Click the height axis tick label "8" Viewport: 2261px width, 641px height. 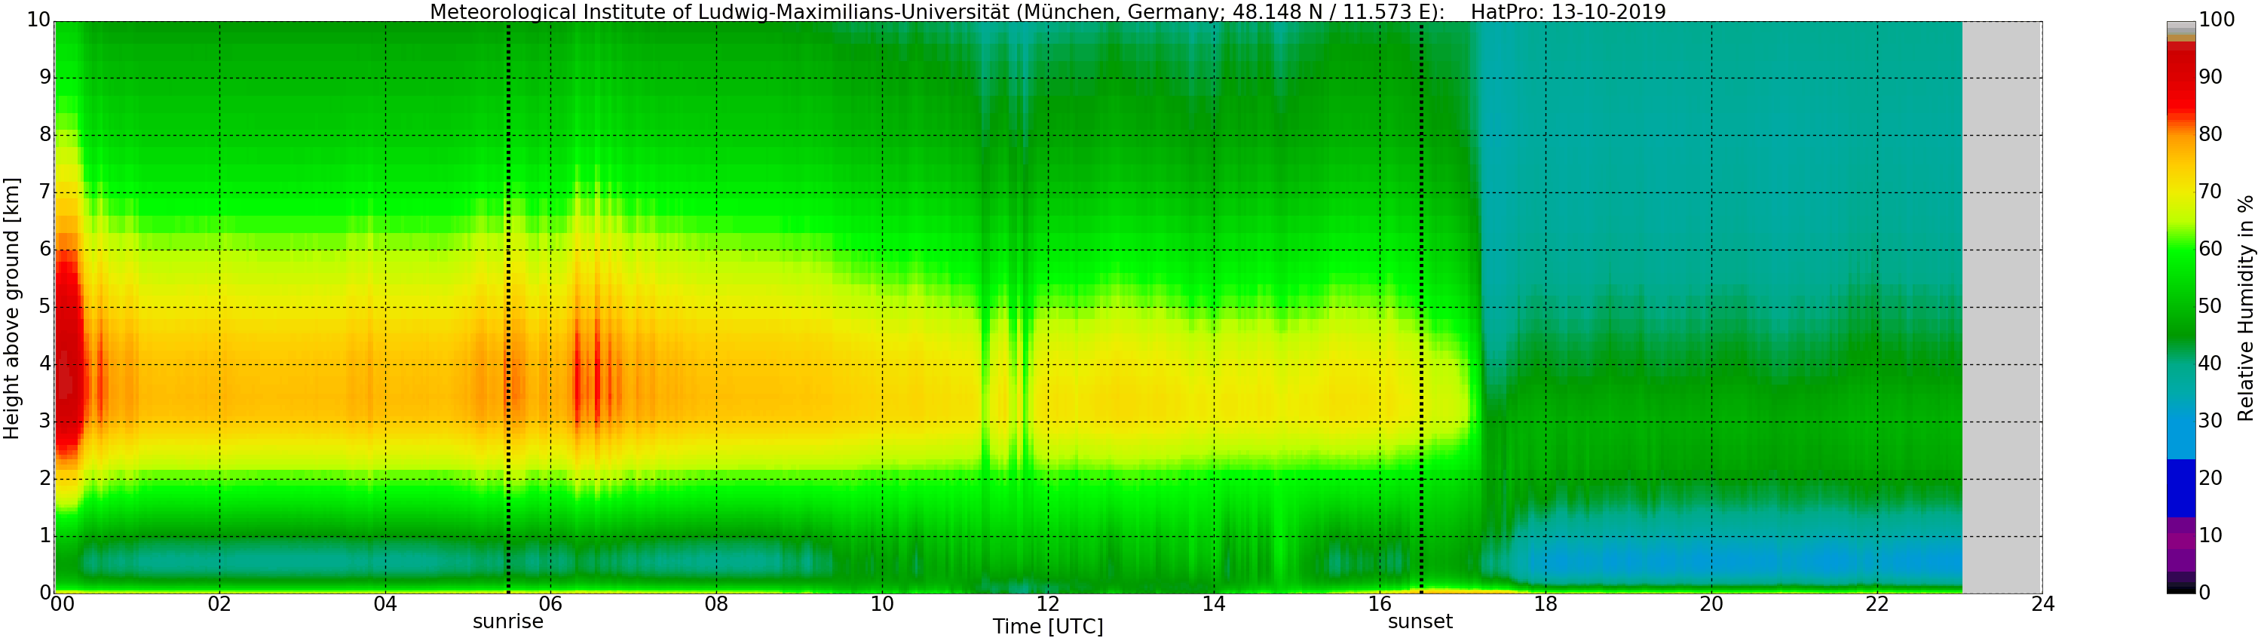click(x=46, y=134)
